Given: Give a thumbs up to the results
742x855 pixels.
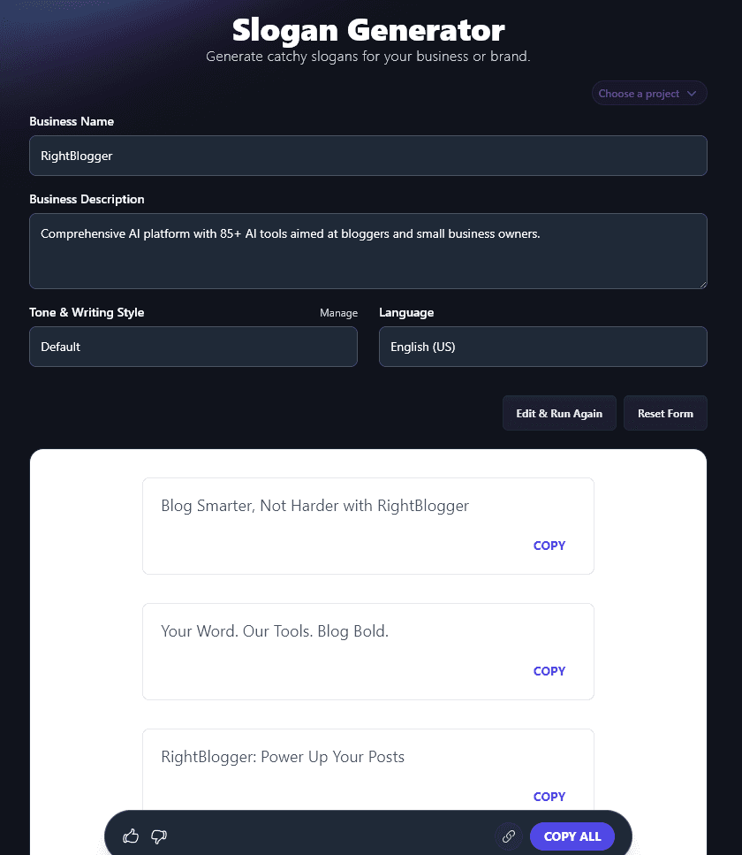Looking at the screenshot, I should (130, 836).
